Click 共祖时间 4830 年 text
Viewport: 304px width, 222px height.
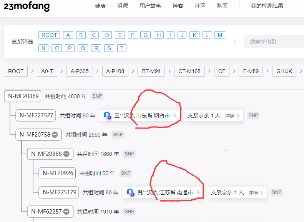66,96
